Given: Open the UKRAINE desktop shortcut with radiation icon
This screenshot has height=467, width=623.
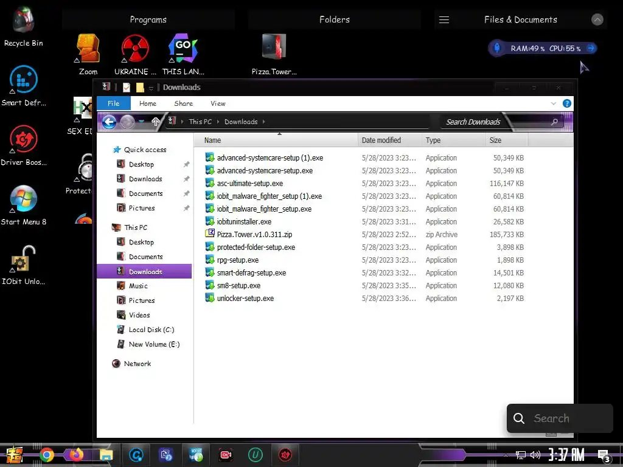Looking at the screenshot, I should (x=135, y=54).
